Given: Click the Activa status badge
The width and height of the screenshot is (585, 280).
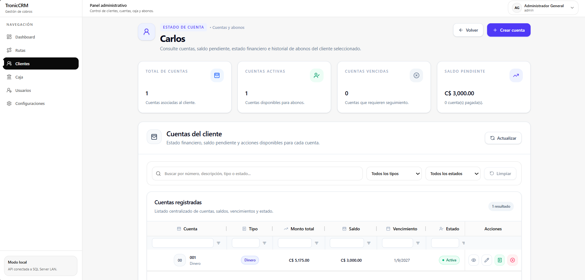Looking at the screenshot, I should [449, 260].
